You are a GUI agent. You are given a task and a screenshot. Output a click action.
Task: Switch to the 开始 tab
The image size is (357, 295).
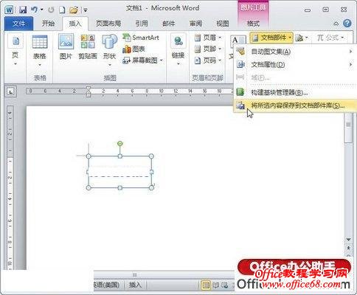48,24
